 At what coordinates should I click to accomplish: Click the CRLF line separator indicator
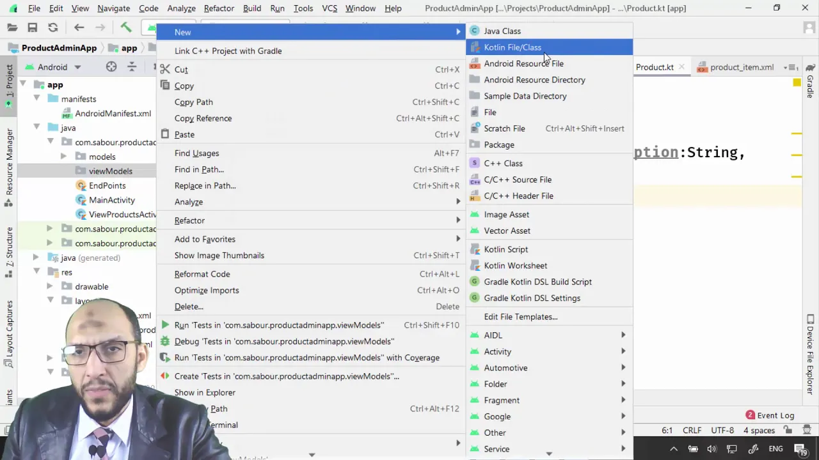pyautogui.click(x=692, y=431)
